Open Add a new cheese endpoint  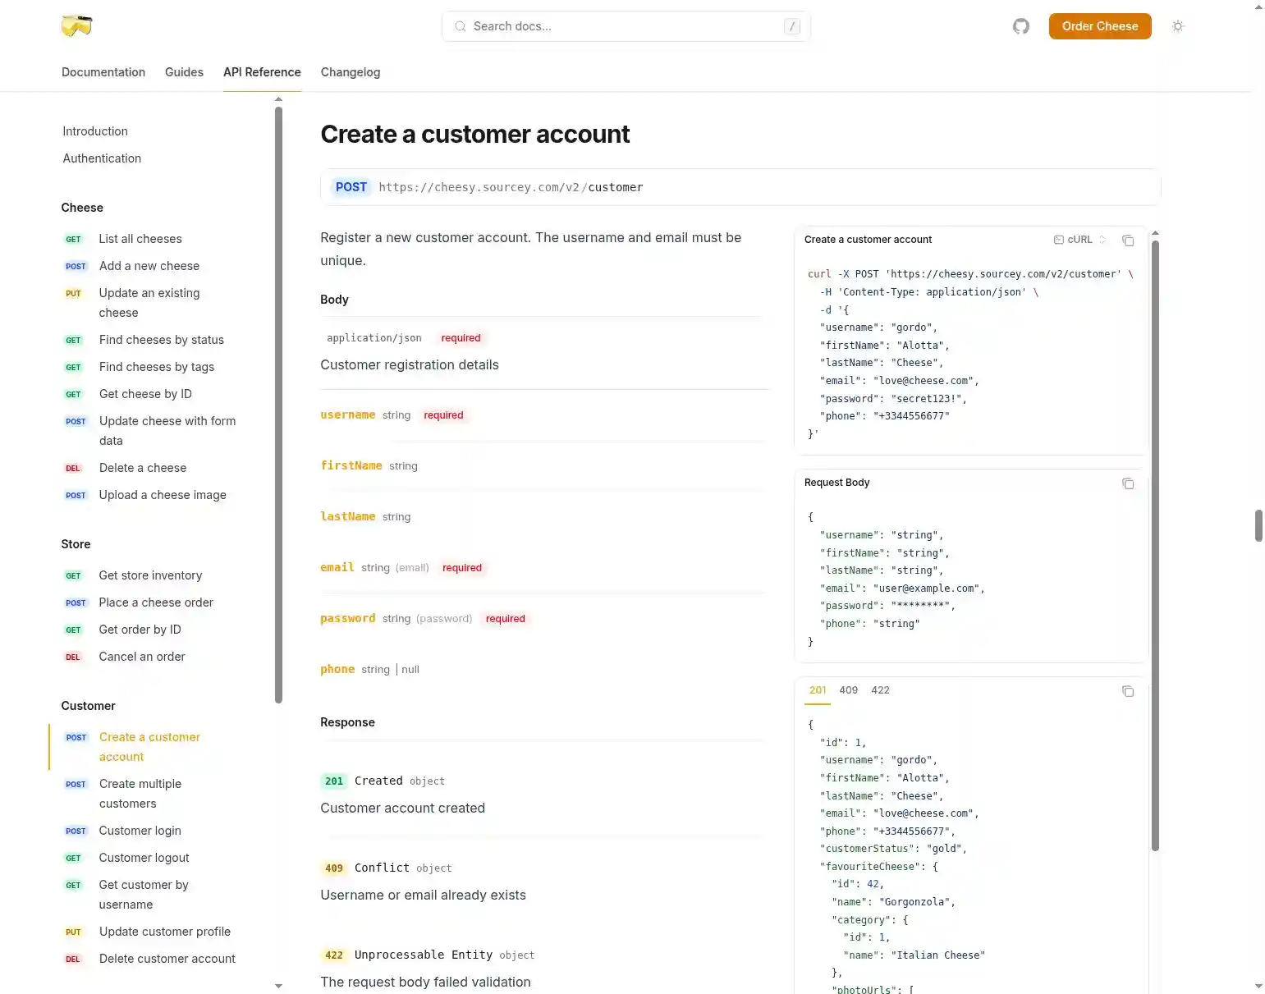149,266
